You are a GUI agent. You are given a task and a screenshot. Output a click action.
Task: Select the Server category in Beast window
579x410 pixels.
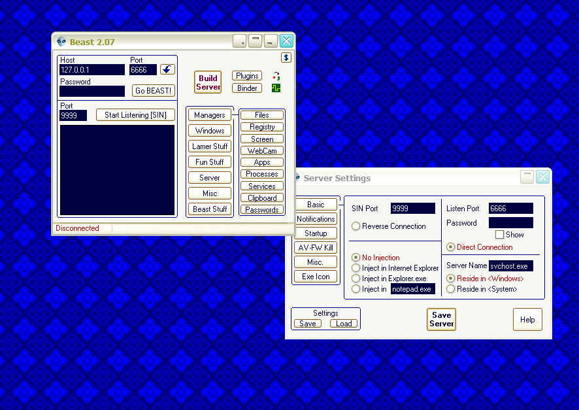point(210,178)
